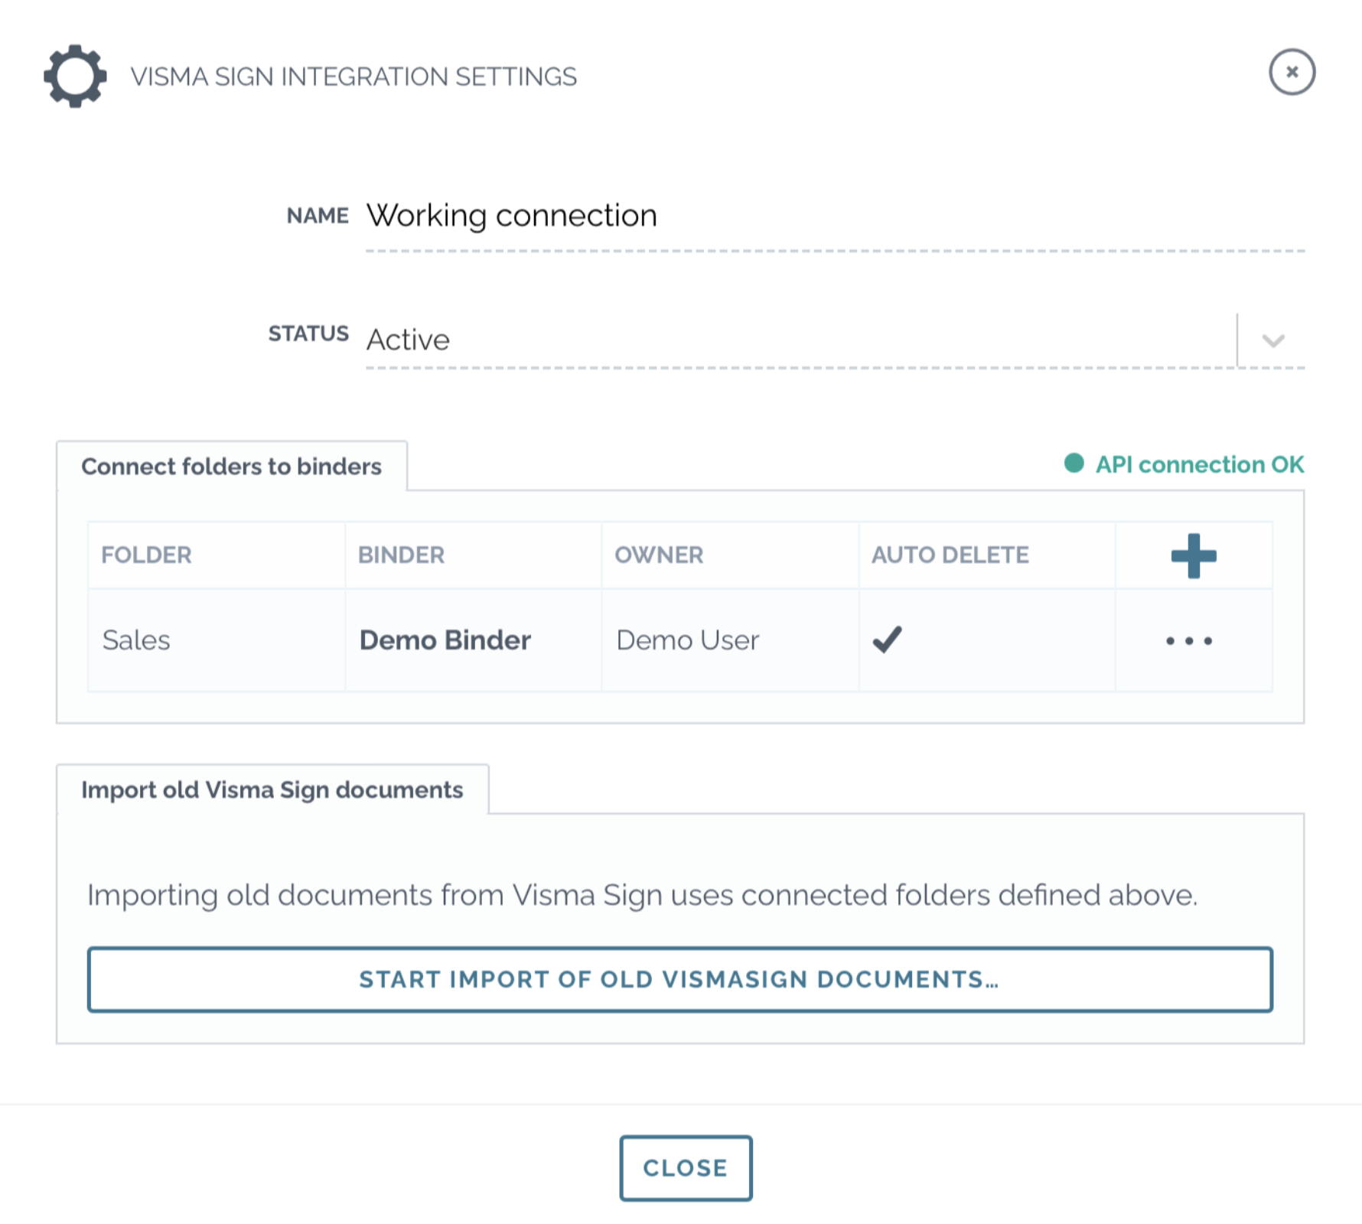The image size is (1362, 1224).
Task: Open the three-dot menu for Sales row
Action: [x=1189, y=640]
